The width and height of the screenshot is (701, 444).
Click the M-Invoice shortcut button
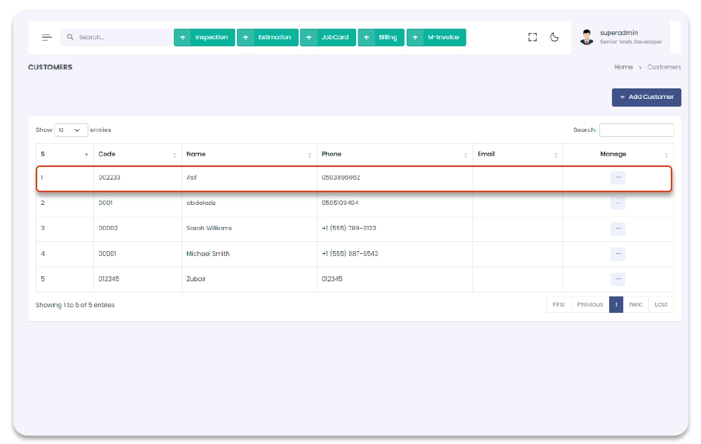(436, 37)
